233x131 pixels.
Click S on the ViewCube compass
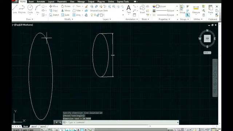(207, 47)
